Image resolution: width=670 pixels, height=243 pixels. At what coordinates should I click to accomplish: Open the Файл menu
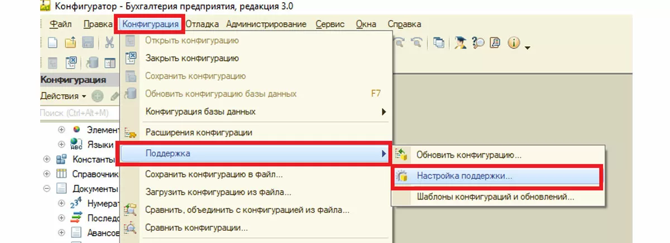[x=61, y=24]
